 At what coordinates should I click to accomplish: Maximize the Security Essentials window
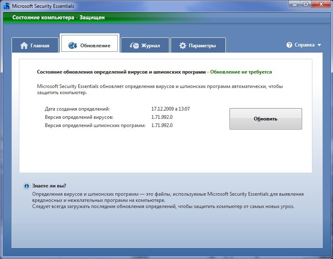point(306,4)
